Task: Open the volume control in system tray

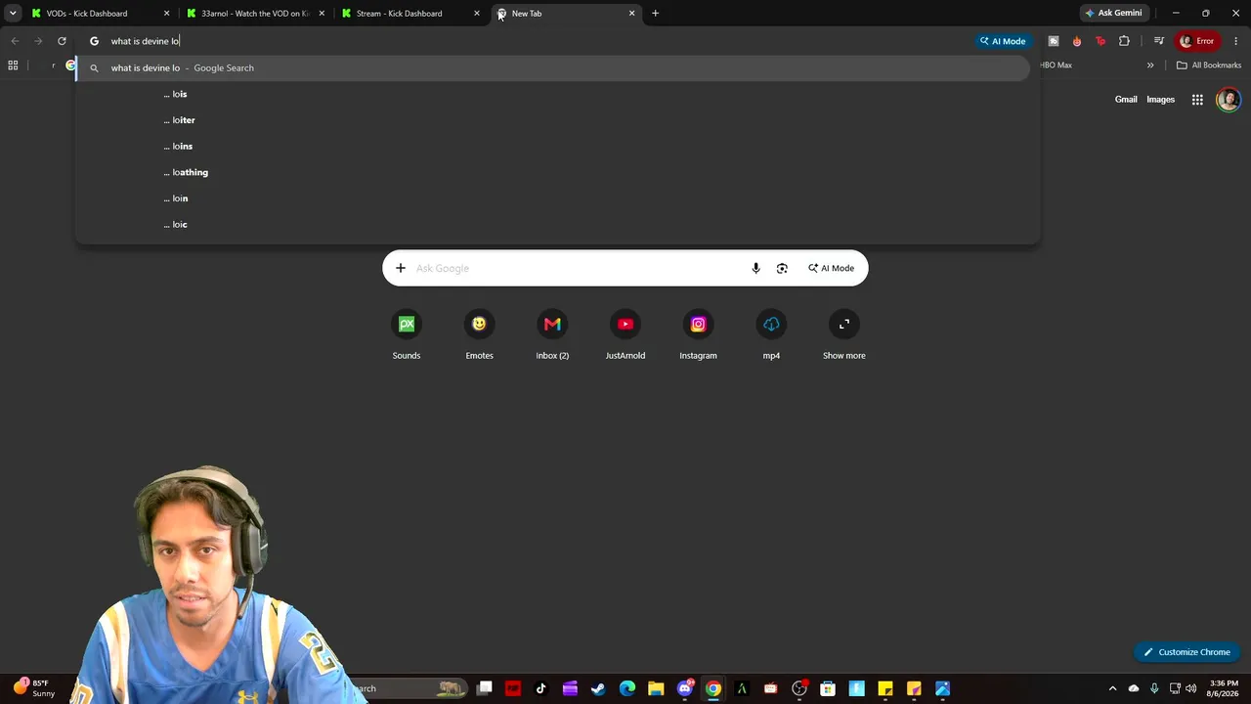Action: coord(1190,688)
